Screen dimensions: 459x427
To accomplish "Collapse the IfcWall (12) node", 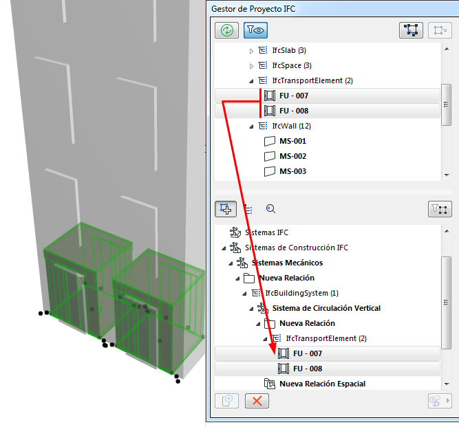I will click(x=251, y=127).
